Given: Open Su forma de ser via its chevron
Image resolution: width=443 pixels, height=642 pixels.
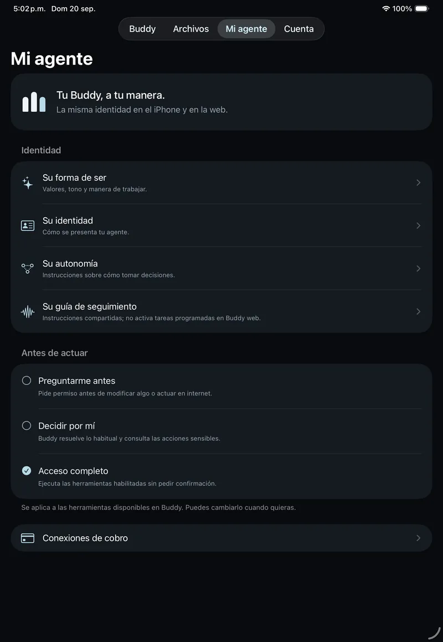Looking at the screenshot, I should (419, 182).
